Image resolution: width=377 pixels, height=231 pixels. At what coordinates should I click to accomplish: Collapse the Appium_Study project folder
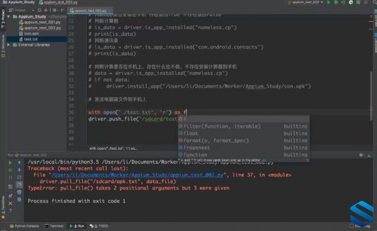pos(9,16)
